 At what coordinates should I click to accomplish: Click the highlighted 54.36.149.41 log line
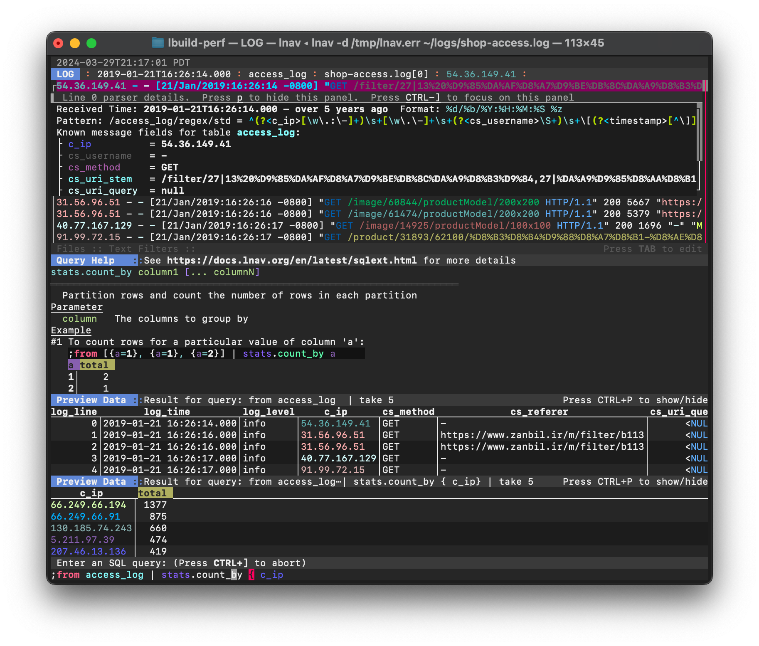point(379,86)
